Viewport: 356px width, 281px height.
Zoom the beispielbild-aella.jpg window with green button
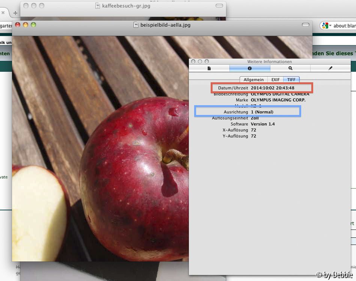point(33,25)
